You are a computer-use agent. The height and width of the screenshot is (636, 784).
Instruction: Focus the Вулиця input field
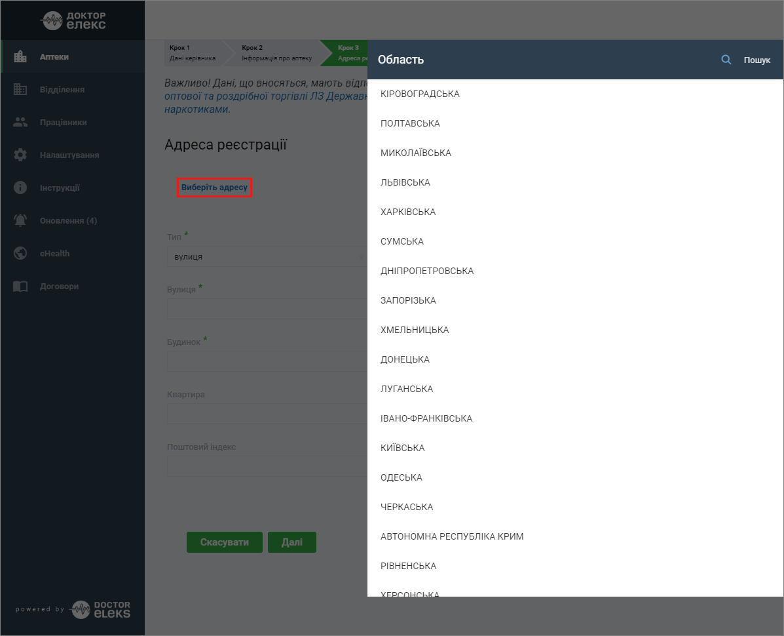coord(267,309)
